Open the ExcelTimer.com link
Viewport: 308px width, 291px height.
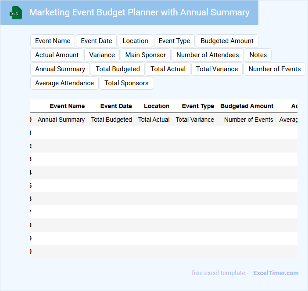tap(276, 273)
